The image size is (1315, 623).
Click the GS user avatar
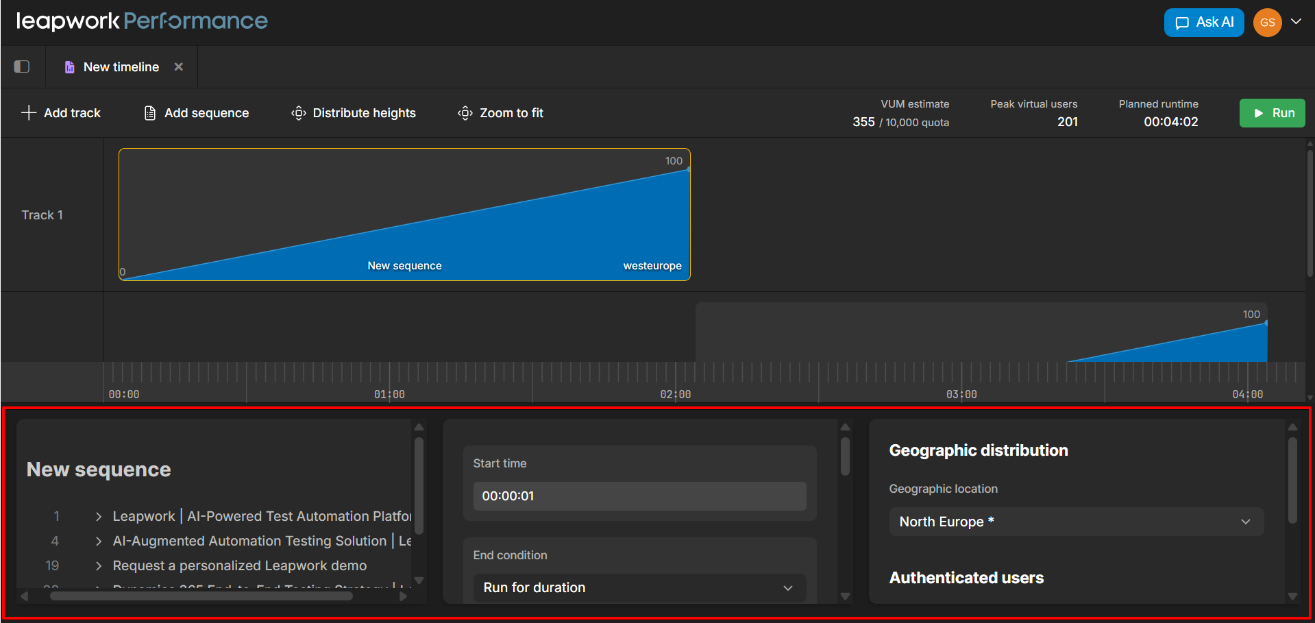pos(1267,23)
